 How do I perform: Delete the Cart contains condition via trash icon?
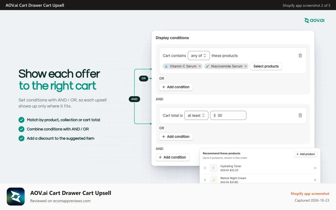pos(300,55)
